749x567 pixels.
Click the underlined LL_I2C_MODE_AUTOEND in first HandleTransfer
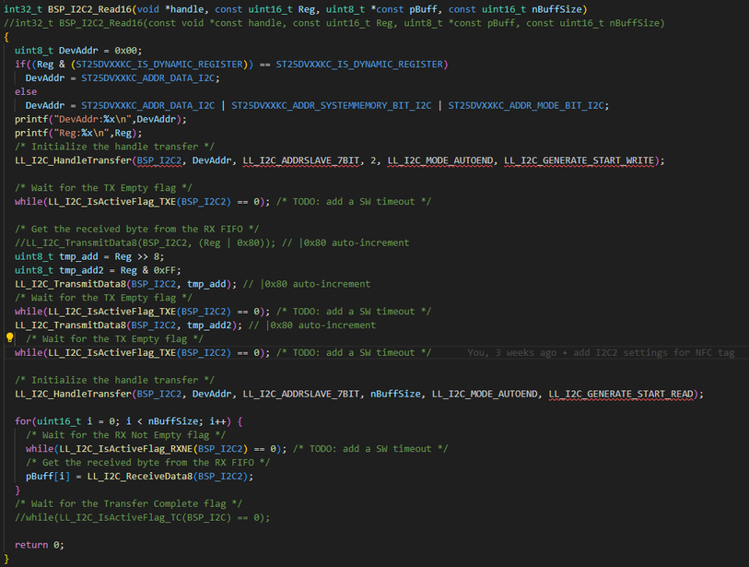pos(440,160)
